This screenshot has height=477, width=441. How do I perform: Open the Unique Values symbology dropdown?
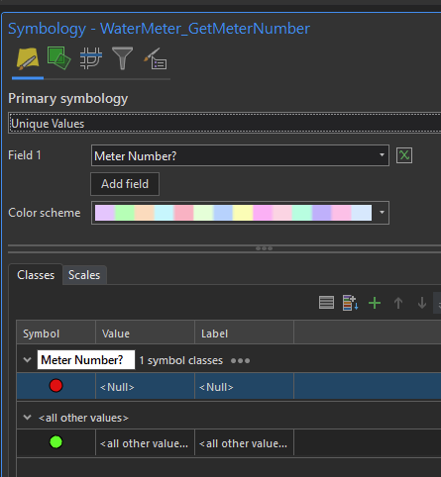[225, 124]
